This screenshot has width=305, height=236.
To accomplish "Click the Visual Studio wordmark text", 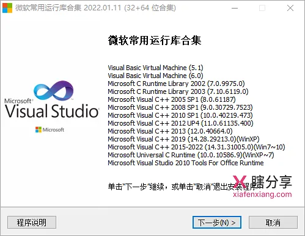I will point(52,111).
